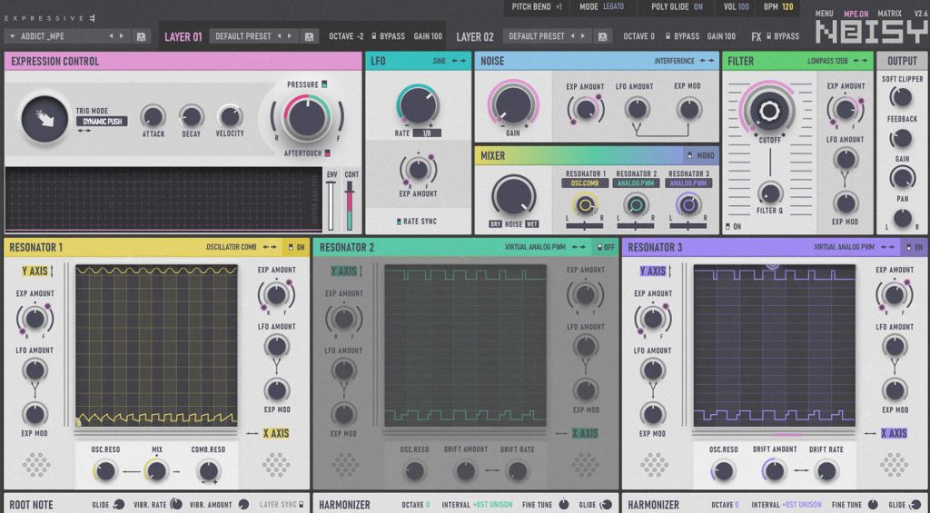
Task: Change Resonator 3 Virtual Analog PWM type
Action: (x=888, y=247)
